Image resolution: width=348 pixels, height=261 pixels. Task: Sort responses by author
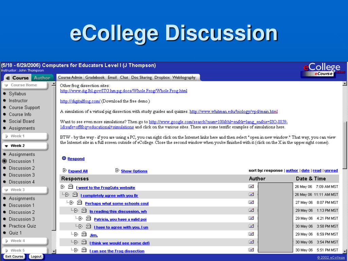pyautogui.click(x=292, y=171)
